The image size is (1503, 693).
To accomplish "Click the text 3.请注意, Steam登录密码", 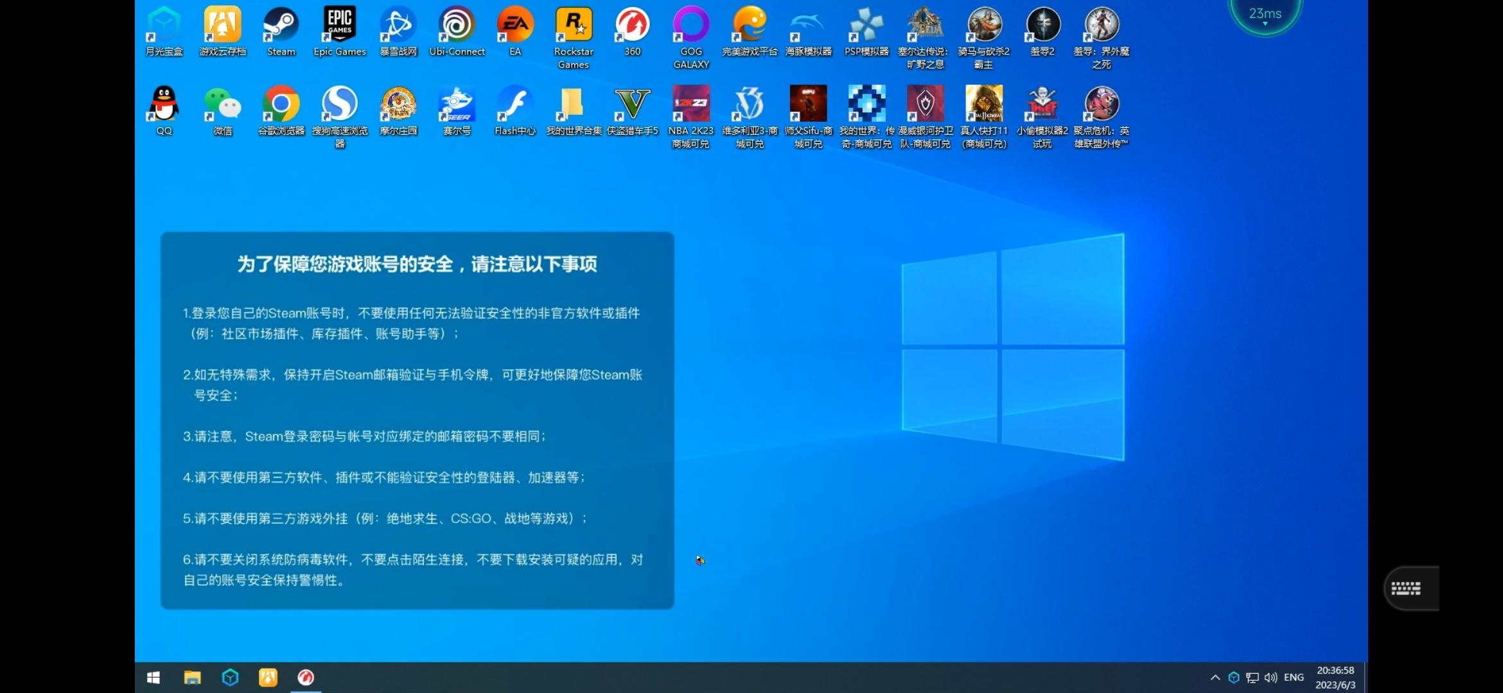I will 364,436.
